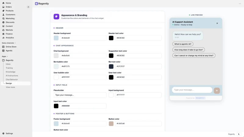Screen dimensions: 244x137
Task: Open Knowledge under Ragently
Action: pos(11,72)
